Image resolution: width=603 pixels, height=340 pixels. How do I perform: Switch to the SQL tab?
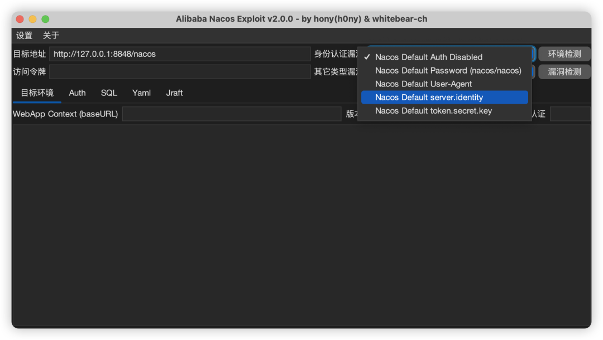(x=109, y=93)
